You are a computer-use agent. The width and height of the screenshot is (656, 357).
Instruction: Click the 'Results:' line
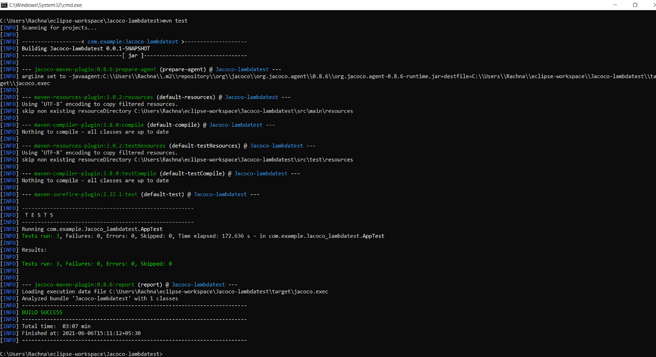pyautogui.click(x=34, y=250)
